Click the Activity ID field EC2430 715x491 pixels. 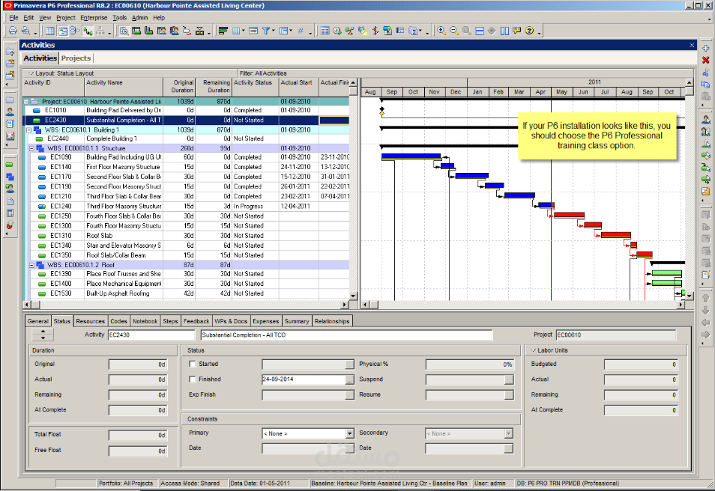coord(151,335)
